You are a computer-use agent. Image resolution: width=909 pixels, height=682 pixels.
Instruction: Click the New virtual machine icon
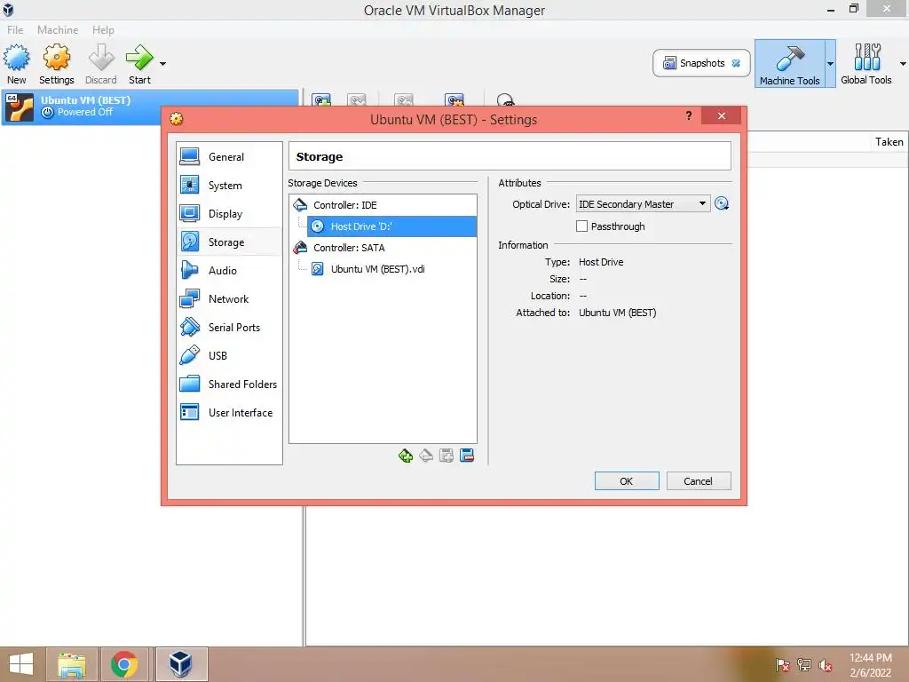16,64
